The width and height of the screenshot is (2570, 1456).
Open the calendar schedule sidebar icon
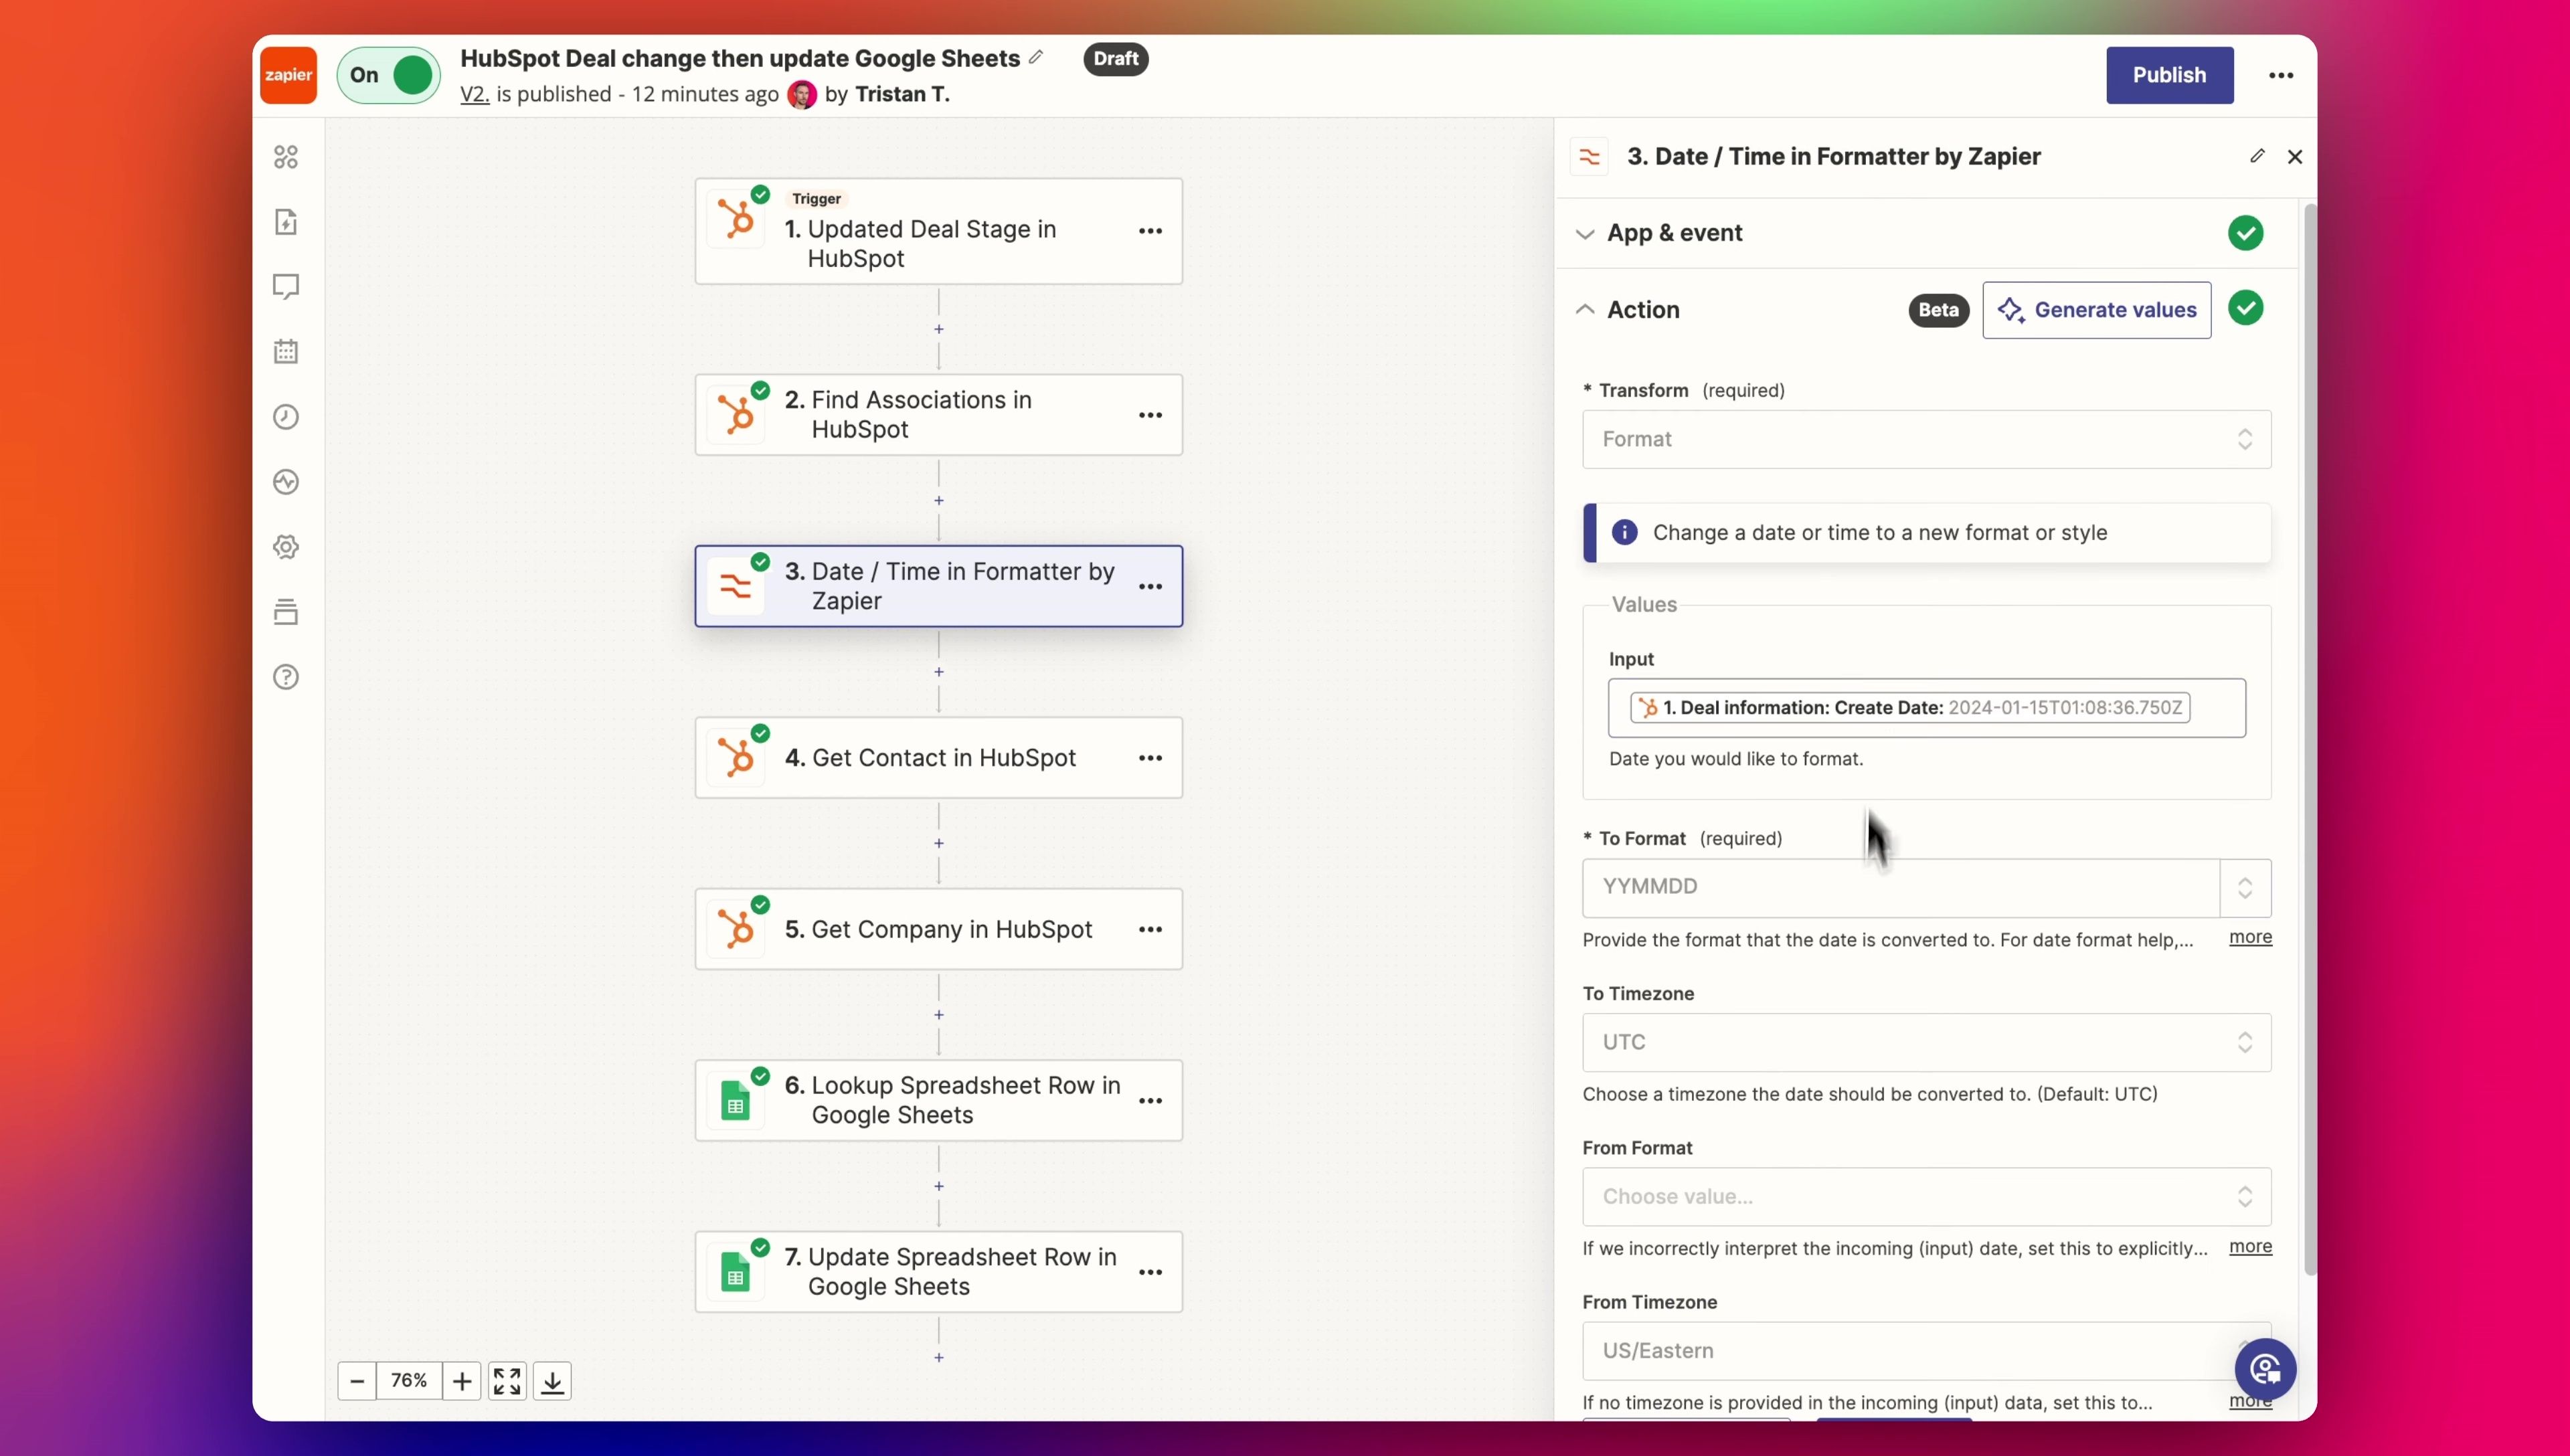coord(286,352)
